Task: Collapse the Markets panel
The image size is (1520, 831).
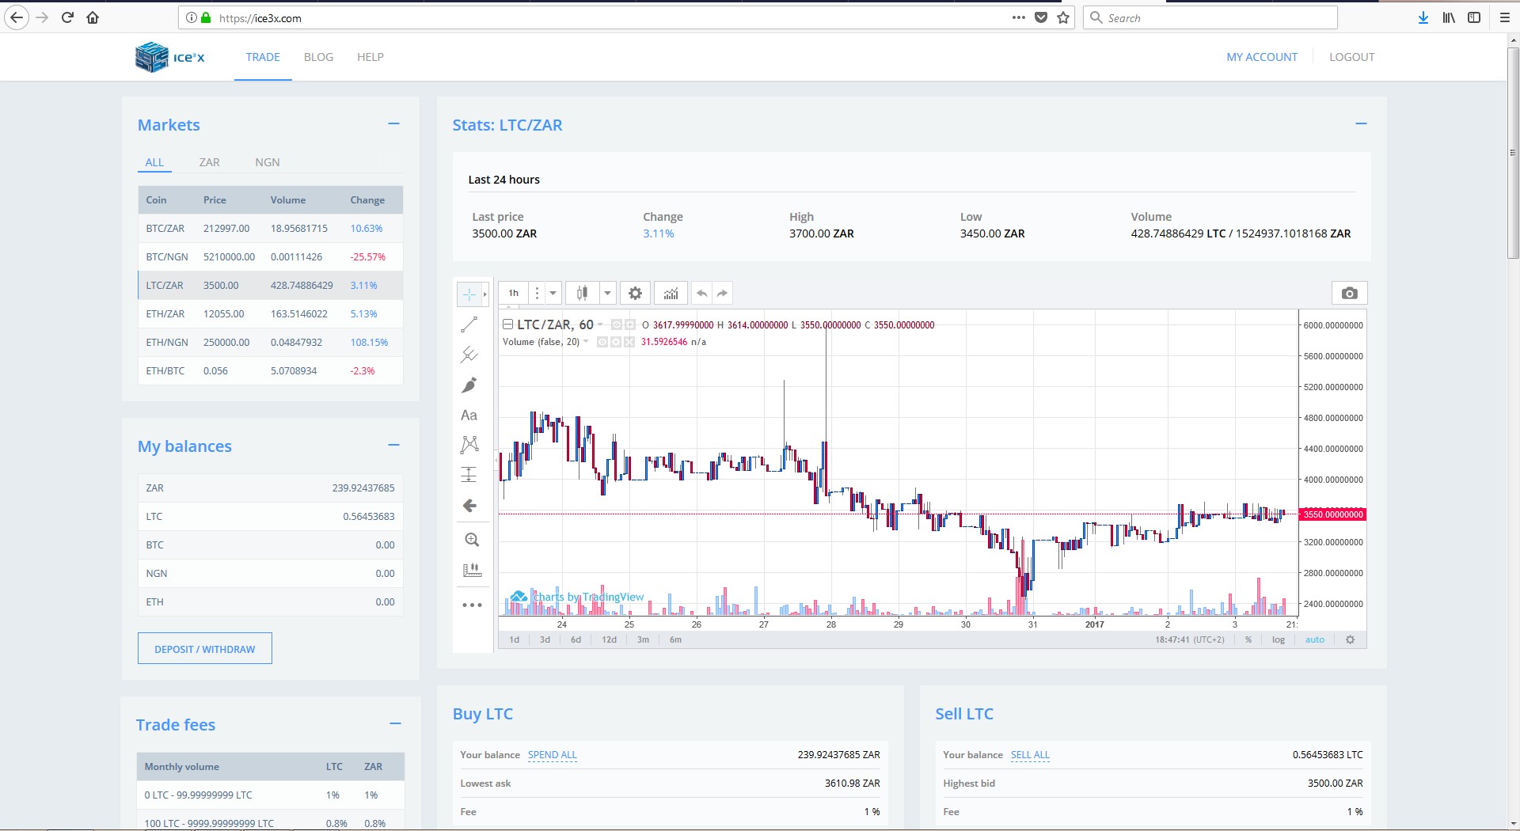Action: (x=394, y=124)
